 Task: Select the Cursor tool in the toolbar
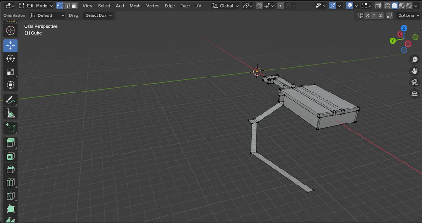point(10,31)
